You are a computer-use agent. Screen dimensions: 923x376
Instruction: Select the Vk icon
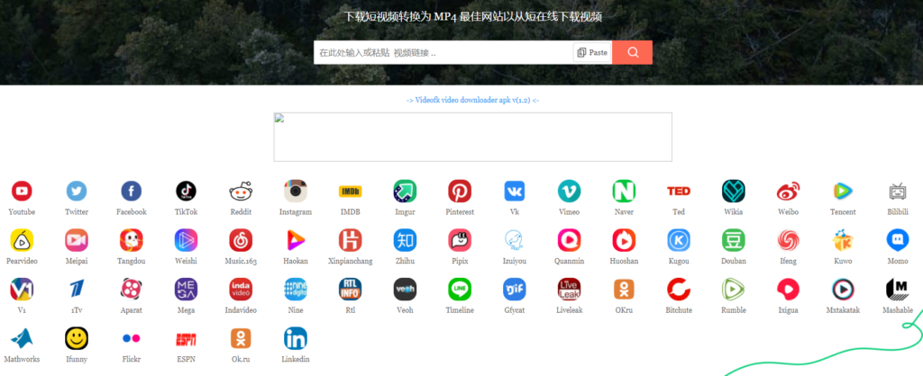click(x=515, y=191)
